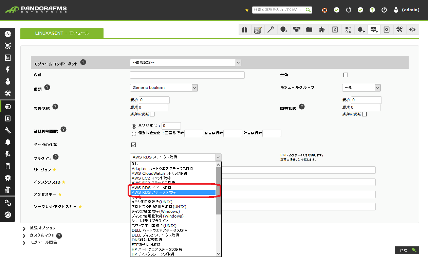Click the plugin list scrollbar thumb

tap(219, 191)
